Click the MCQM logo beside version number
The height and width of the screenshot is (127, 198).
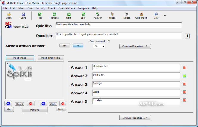pos(8,25)
